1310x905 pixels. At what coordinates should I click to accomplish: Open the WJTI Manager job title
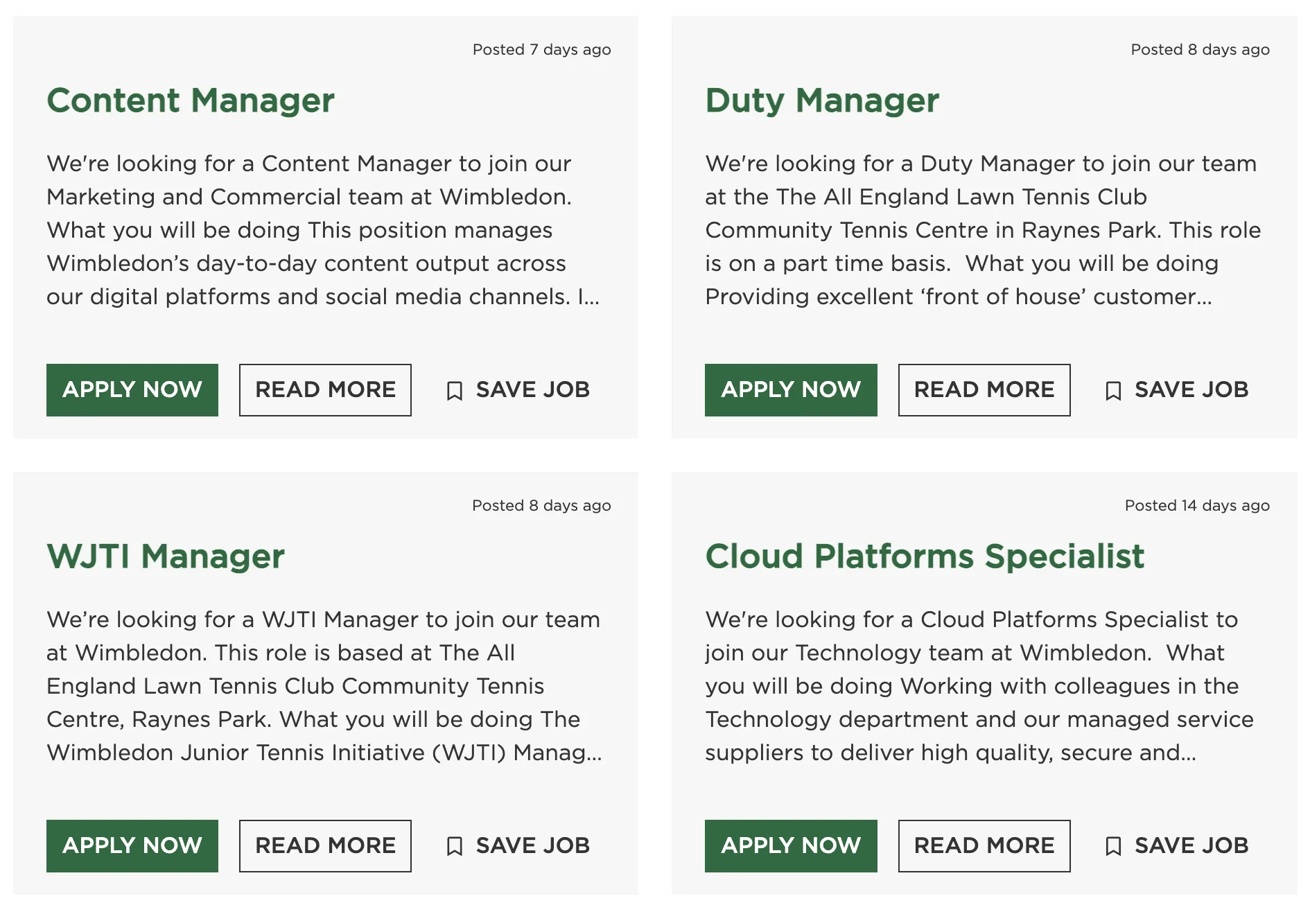[x=166, y=556]
